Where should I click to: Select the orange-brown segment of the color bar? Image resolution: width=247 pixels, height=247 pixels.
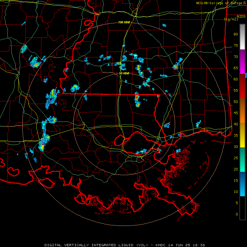pyautogui.click(x=242, y=110)
